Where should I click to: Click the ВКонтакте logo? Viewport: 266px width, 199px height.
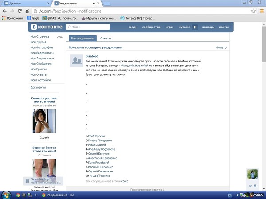(47, 27)
